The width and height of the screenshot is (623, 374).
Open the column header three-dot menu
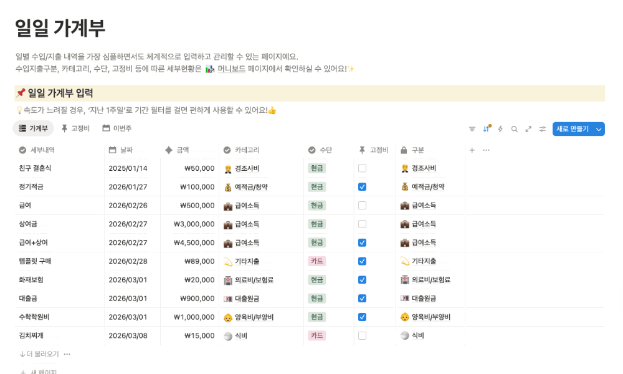(x=486, y=150)
